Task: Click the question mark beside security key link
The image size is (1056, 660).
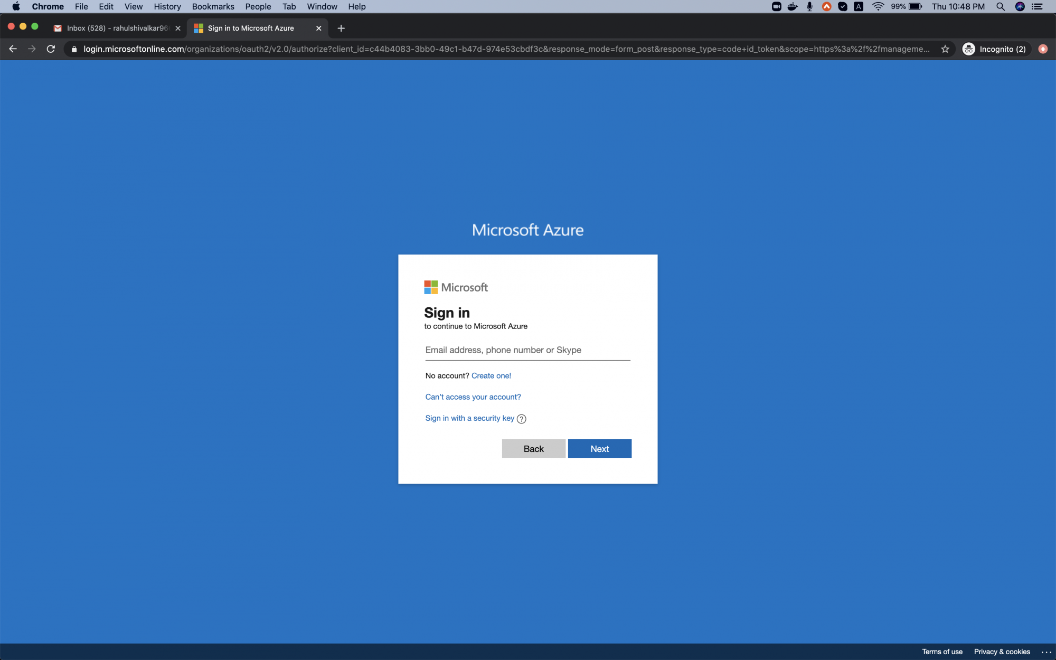Action: coord(521,419)
